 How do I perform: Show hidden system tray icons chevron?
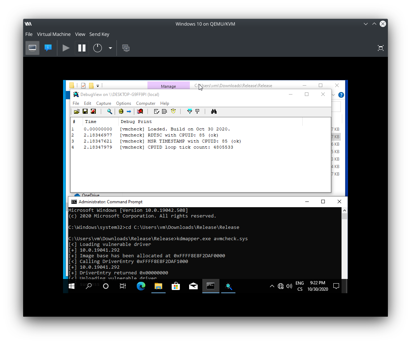[272, 286]
